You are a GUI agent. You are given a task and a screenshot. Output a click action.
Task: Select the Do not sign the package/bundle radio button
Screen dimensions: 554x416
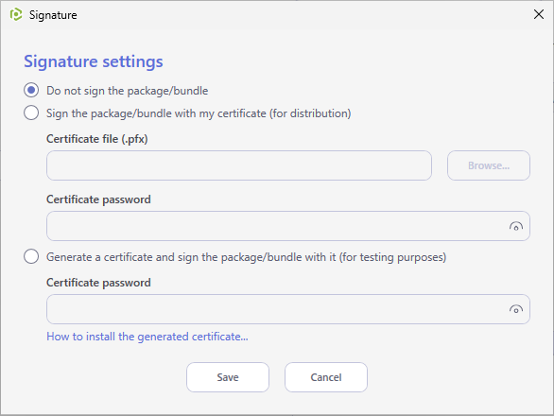31,91
